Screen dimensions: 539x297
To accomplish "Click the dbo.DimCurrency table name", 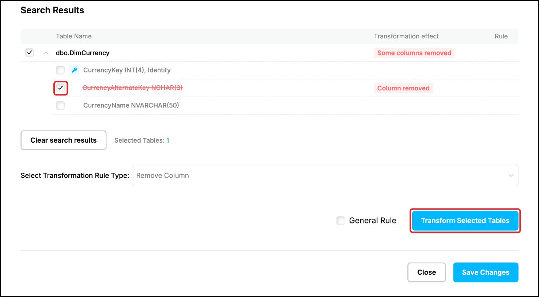I will pos(83,53).
